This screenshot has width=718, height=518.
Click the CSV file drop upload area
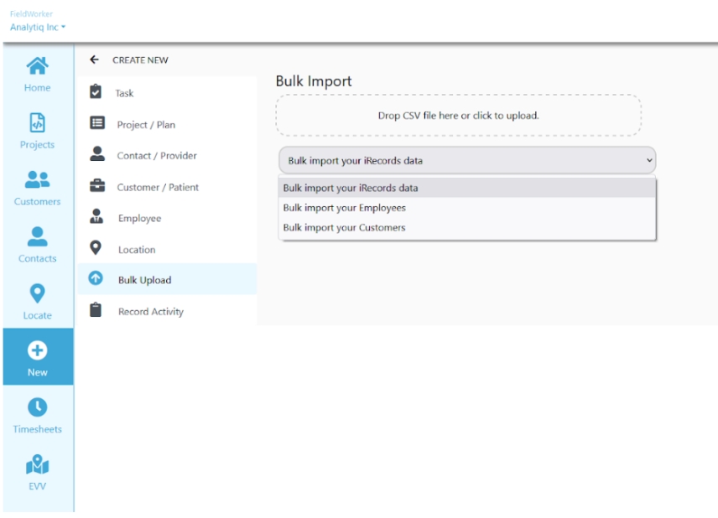coord(458,116)
